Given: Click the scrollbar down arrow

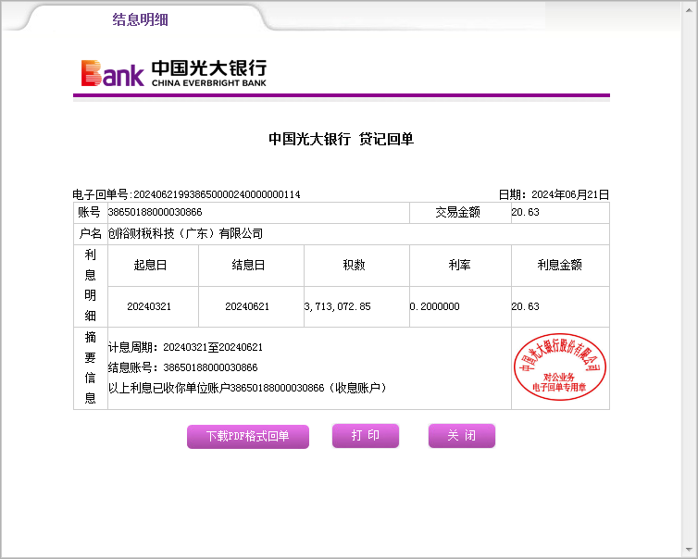Looking at the screenshot, I should pyautogui.click(x=690, y=549).
